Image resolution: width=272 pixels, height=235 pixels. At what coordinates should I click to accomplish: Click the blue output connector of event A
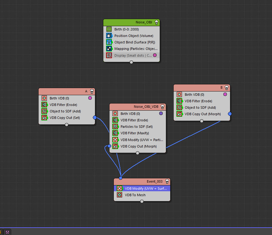click(95, 117)
